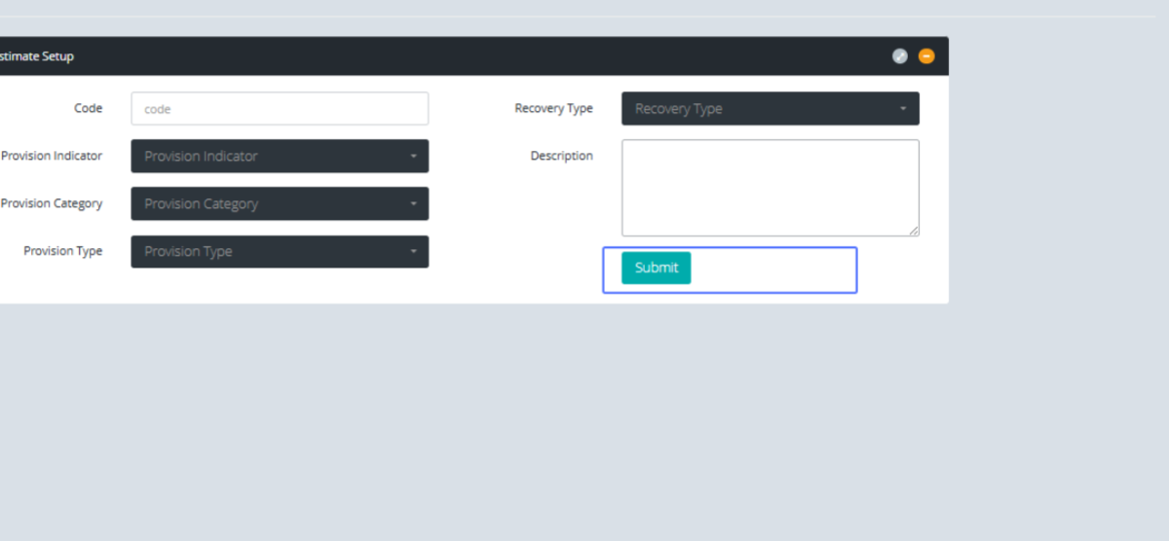
Task: Click the Provision Type label text
Action: [62, 251]
